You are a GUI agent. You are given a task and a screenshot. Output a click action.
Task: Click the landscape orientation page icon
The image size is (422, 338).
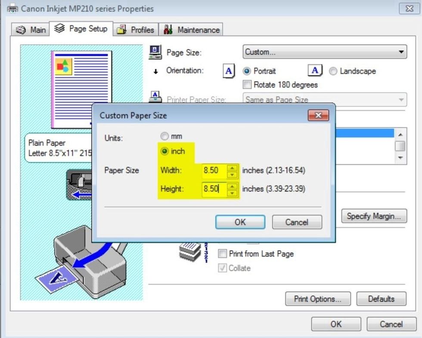[x=315, y=71]
